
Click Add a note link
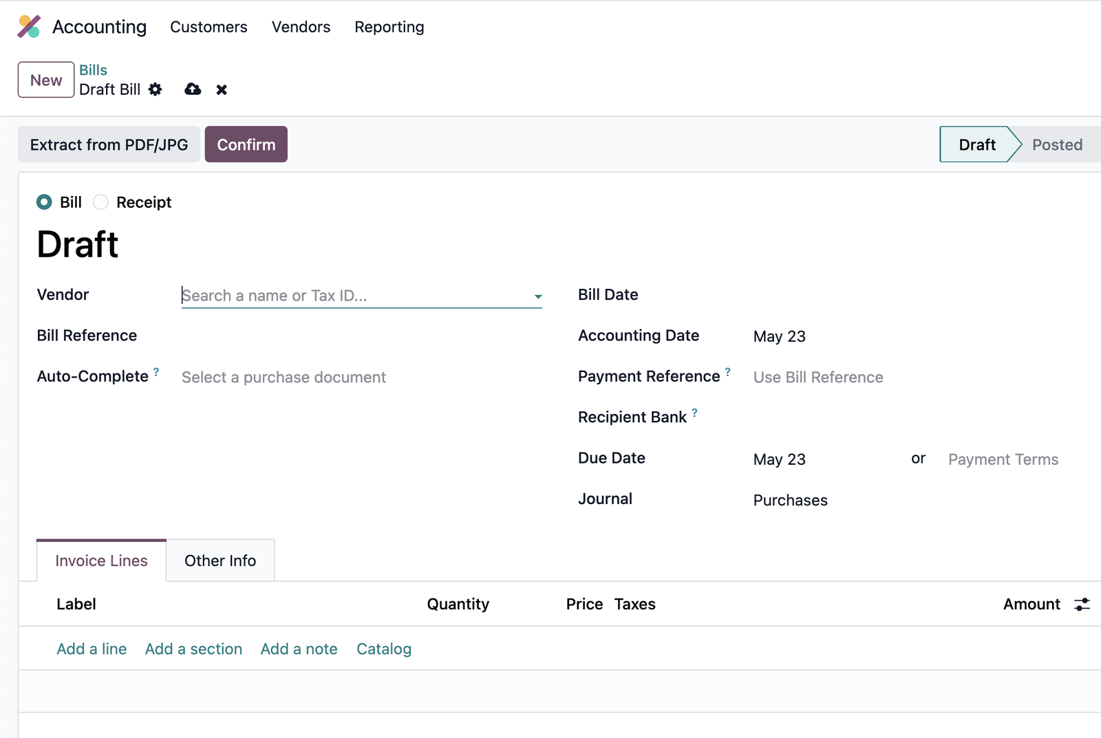[x=299, y=649]
